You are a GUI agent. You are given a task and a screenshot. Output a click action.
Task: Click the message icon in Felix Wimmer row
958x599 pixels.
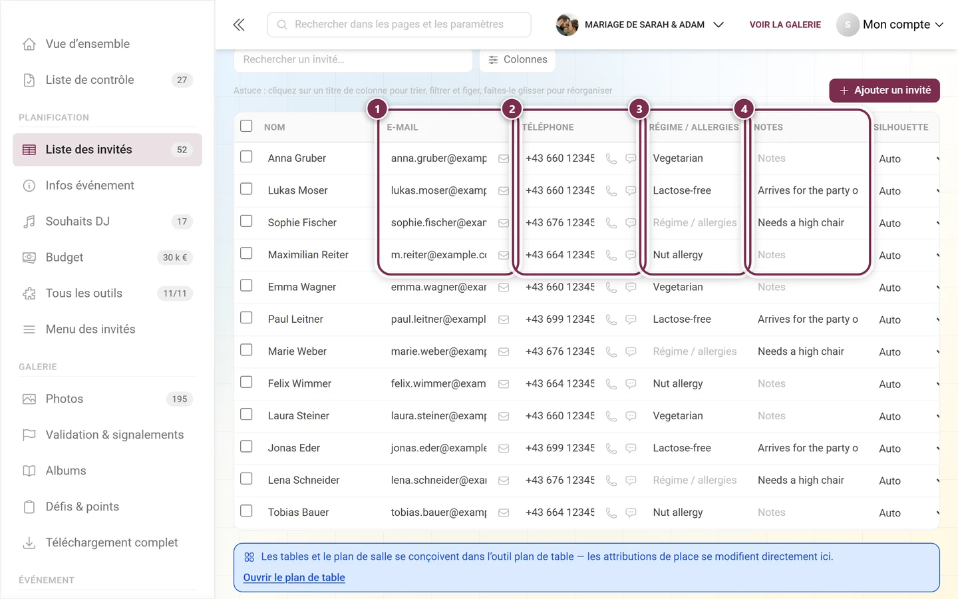click(x=631, y=383)
